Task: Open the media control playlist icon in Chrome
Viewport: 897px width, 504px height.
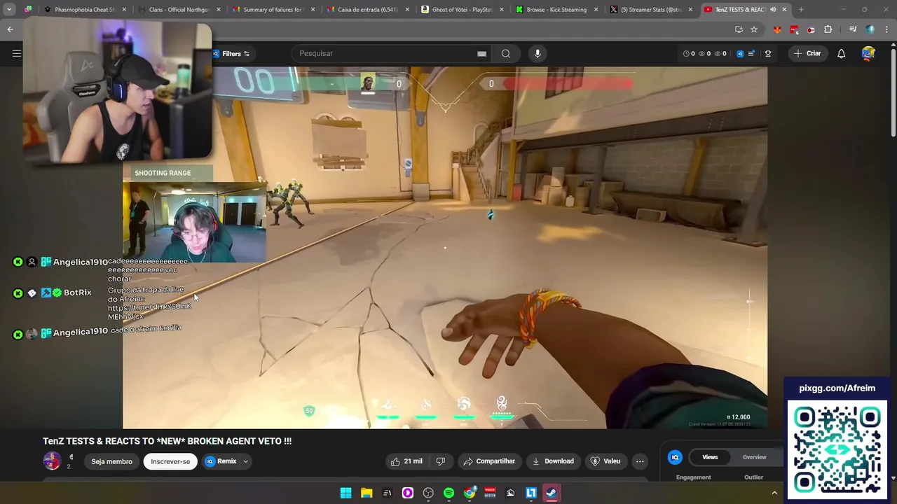Action: click(852, 29)
